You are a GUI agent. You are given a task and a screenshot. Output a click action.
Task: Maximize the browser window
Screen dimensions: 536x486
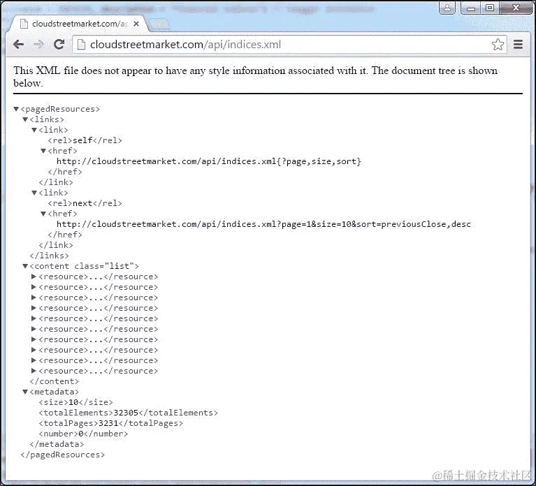(490, 8)
